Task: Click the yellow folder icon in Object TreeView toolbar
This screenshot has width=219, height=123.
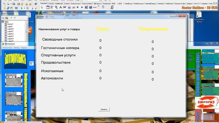Action: [x=7, y=18]
